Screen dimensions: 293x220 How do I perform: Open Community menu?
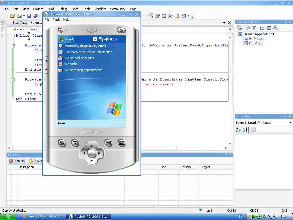pyautogui.click(x=118, y=9)
